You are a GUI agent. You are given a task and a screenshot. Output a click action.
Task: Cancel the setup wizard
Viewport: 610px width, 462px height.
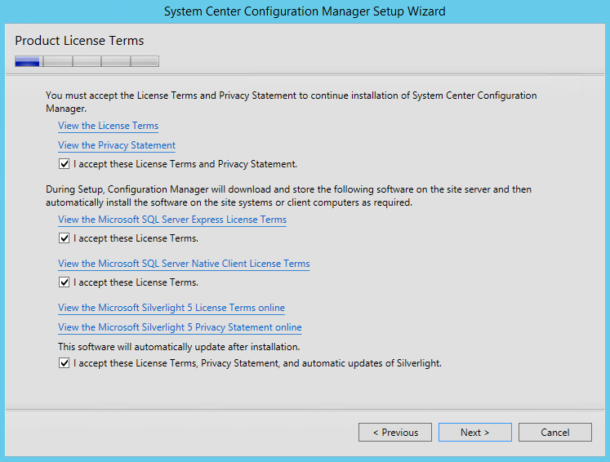point(555,432)
